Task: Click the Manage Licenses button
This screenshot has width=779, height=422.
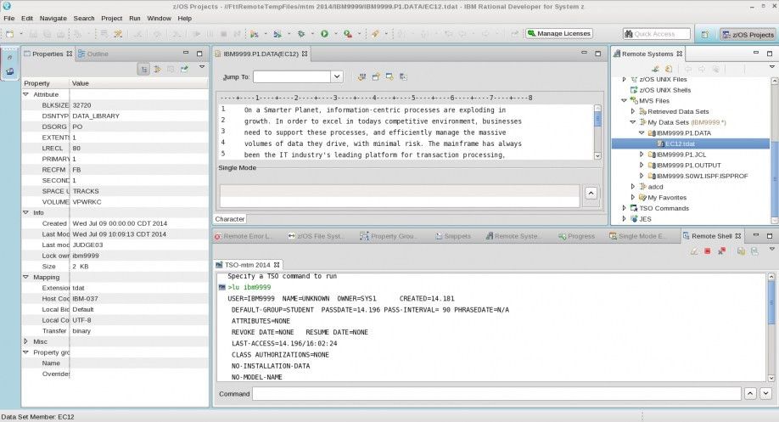Action: click(559, 34)
